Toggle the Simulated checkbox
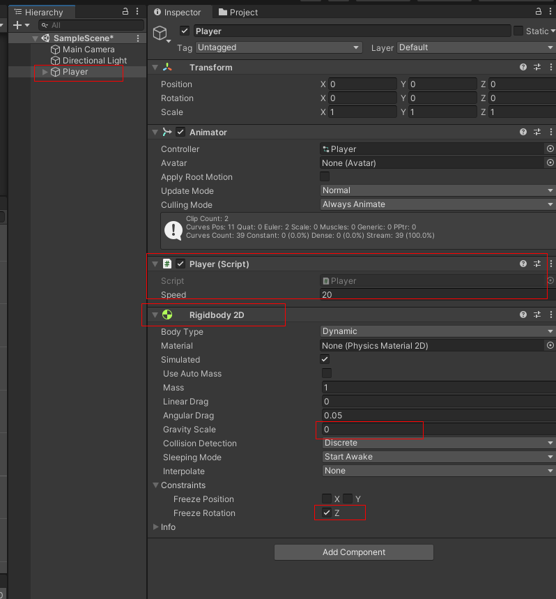This screenshot has height=599, width=556. 325,359
